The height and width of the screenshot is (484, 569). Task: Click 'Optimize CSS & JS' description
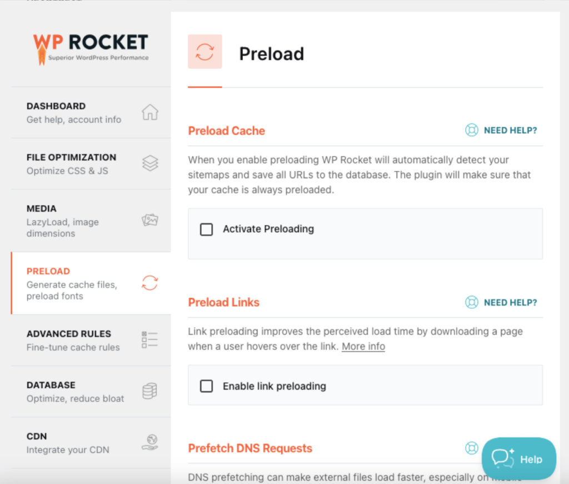(67, 171)
